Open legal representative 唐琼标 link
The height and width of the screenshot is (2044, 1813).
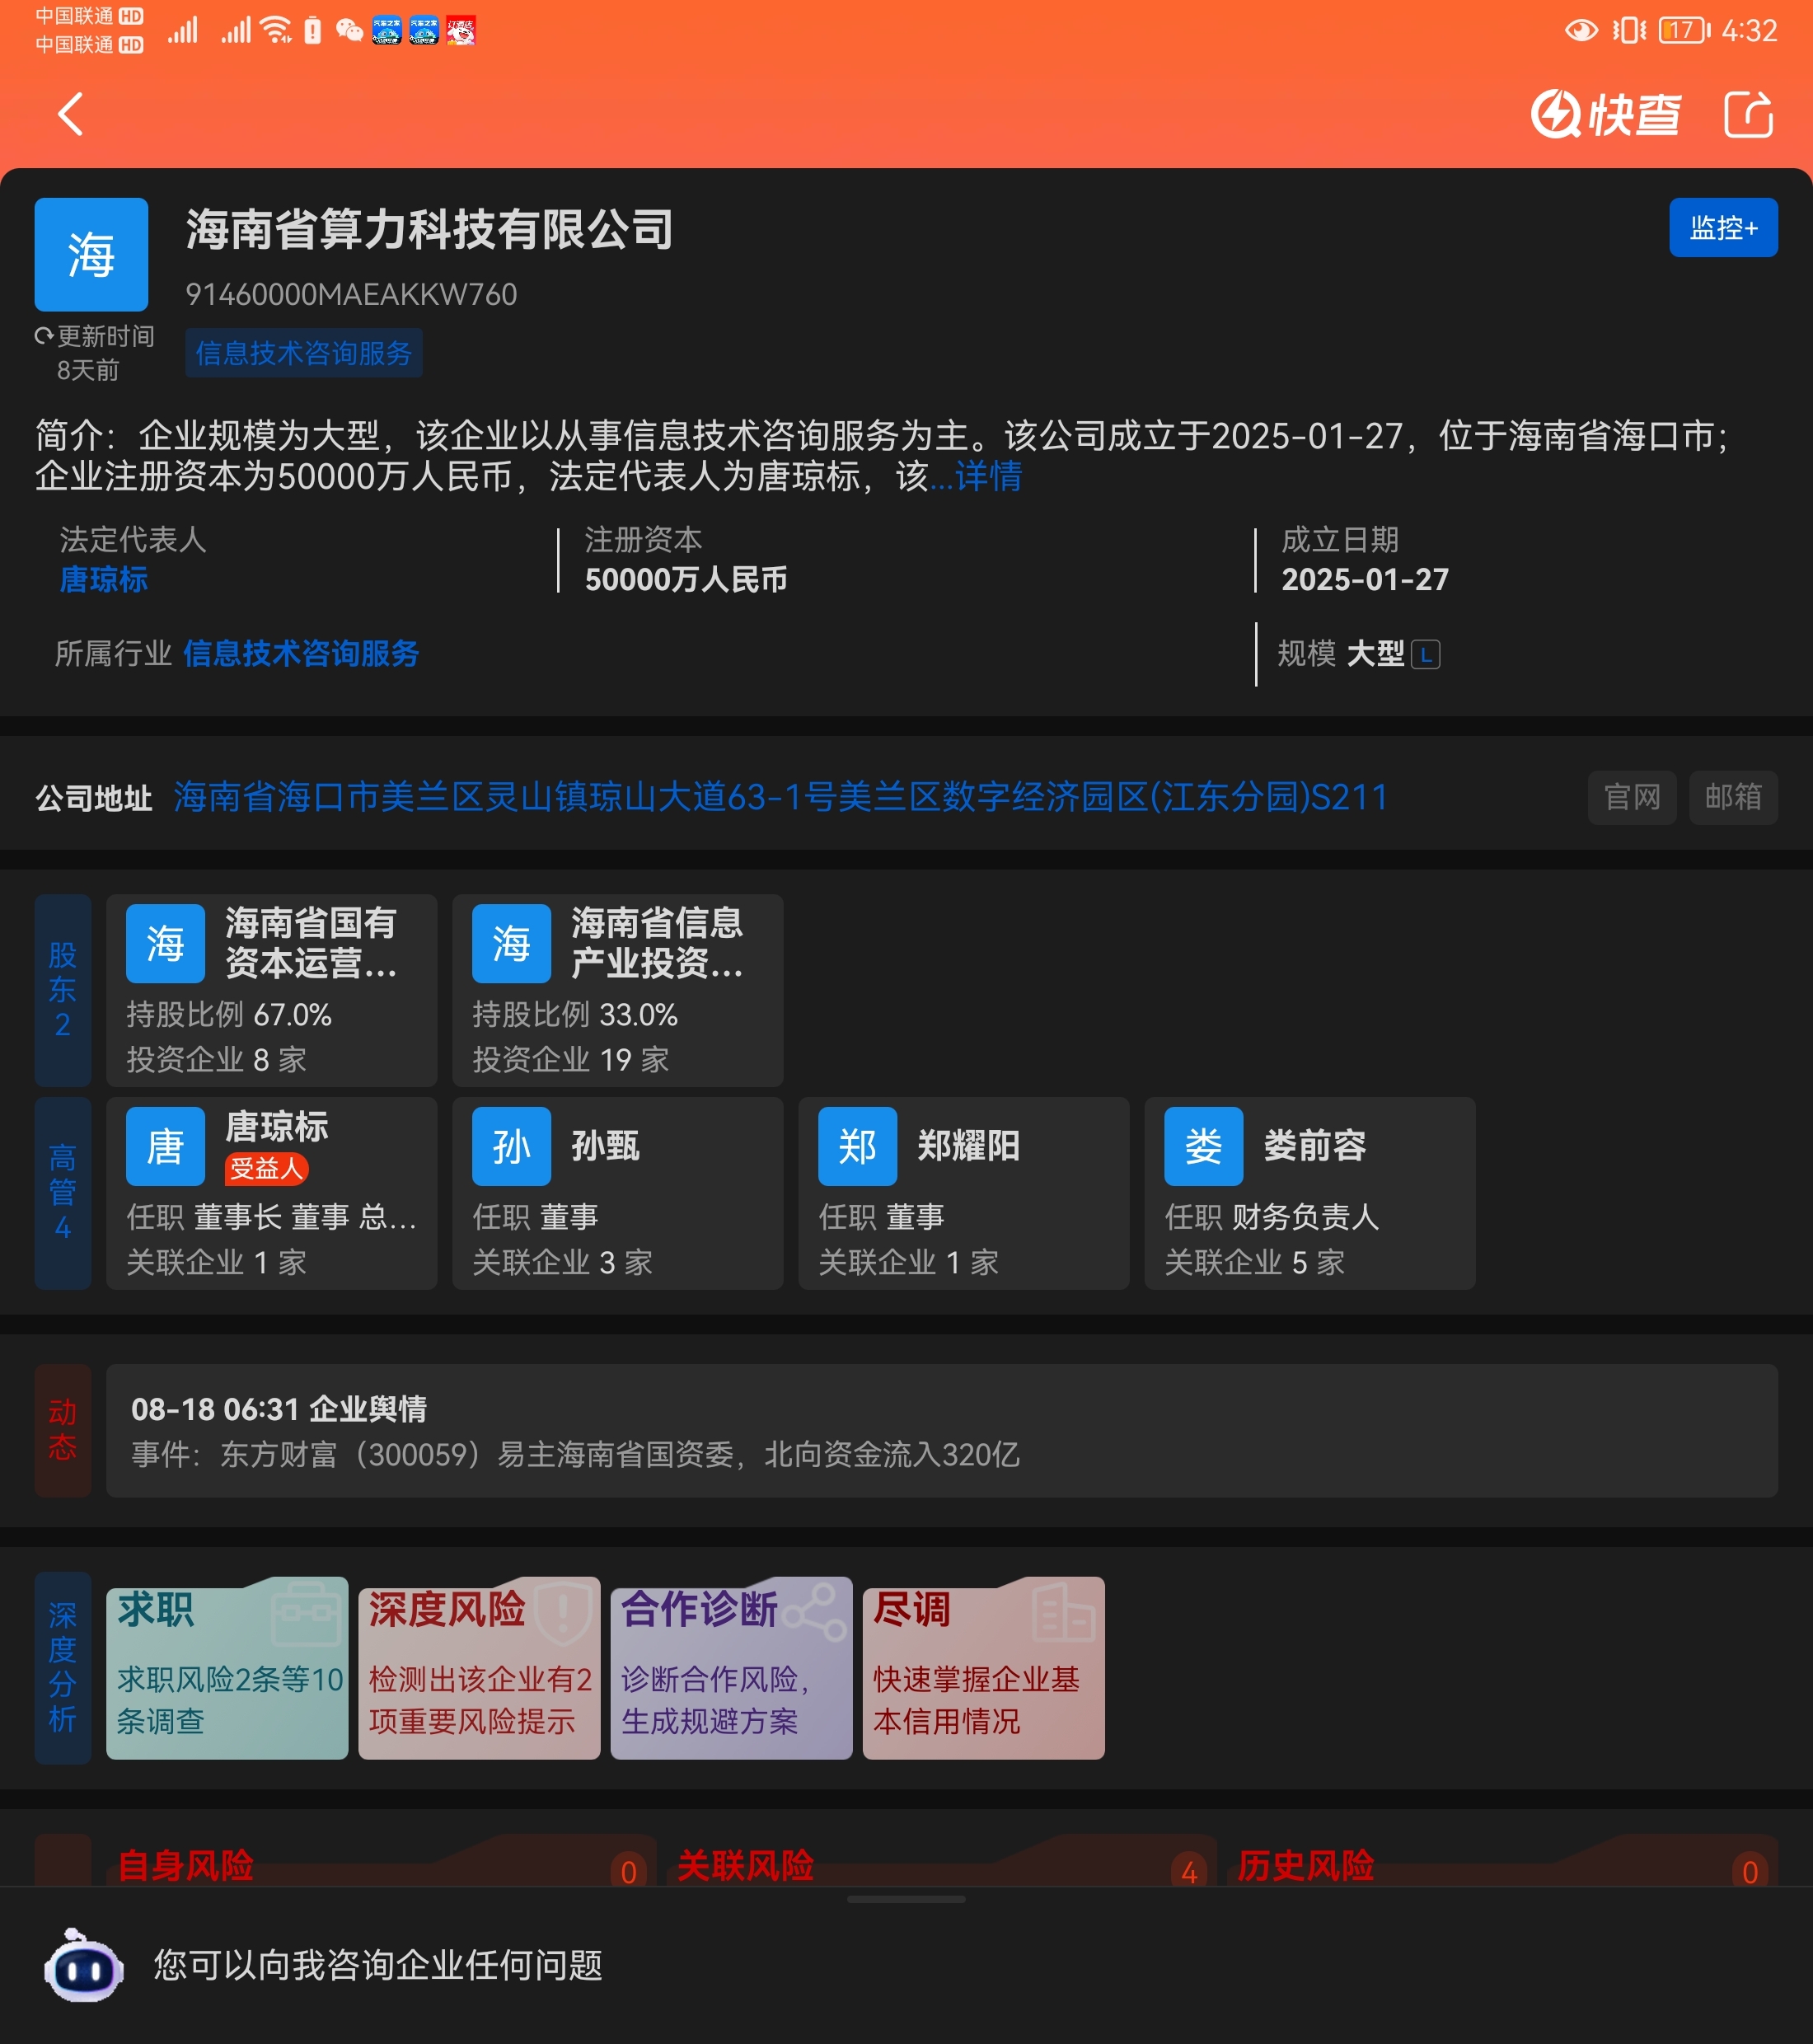[104, 579]
